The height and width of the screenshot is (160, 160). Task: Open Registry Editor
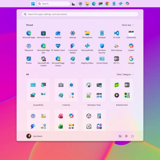[x=87, y=60]
